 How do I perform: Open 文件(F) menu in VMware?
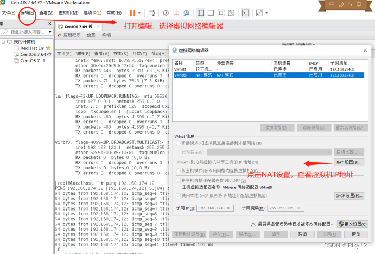coord(8,12)
